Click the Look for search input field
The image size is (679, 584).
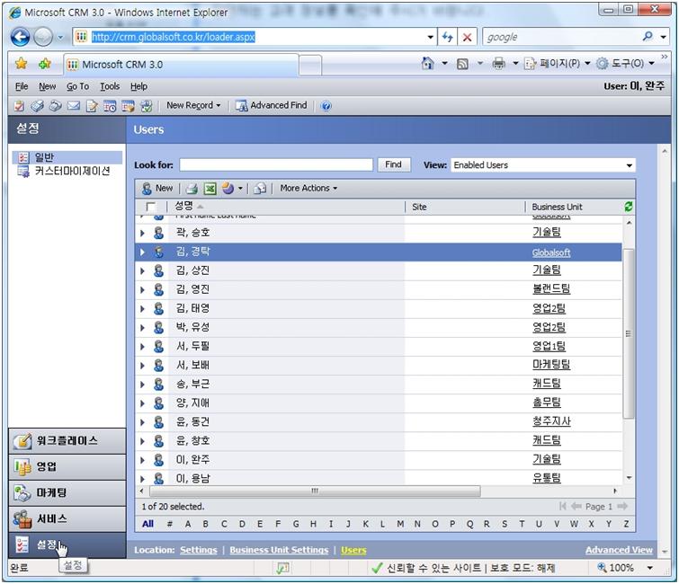(276, 164)
